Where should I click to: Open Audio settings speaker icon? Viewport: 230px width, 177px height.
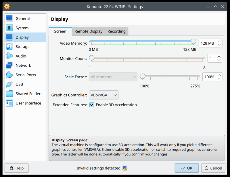[9, 56]
